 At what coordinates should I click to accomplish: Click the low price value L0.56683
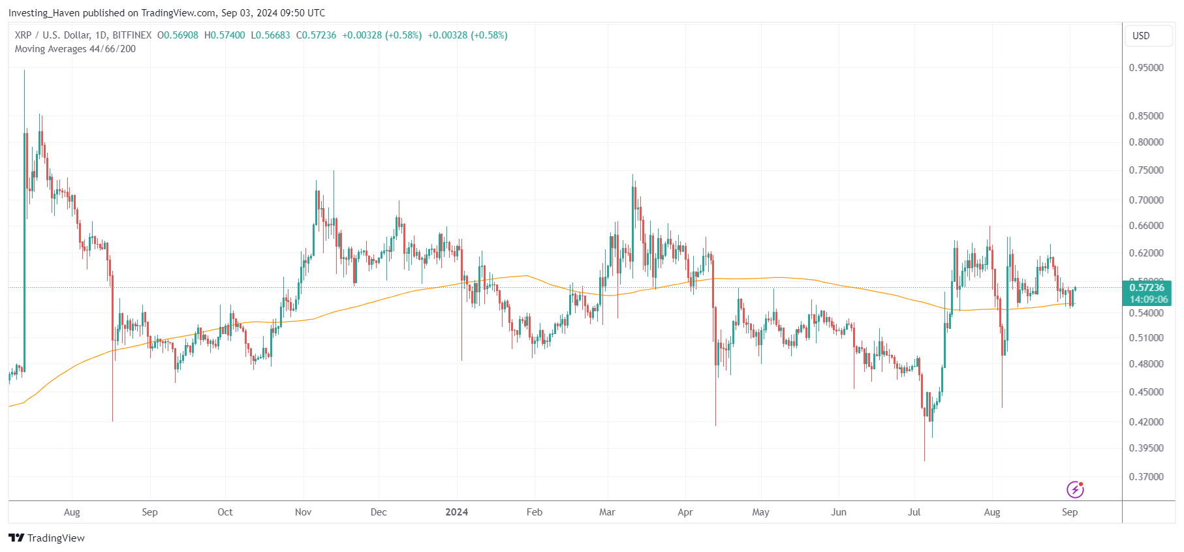pos(271,35)
